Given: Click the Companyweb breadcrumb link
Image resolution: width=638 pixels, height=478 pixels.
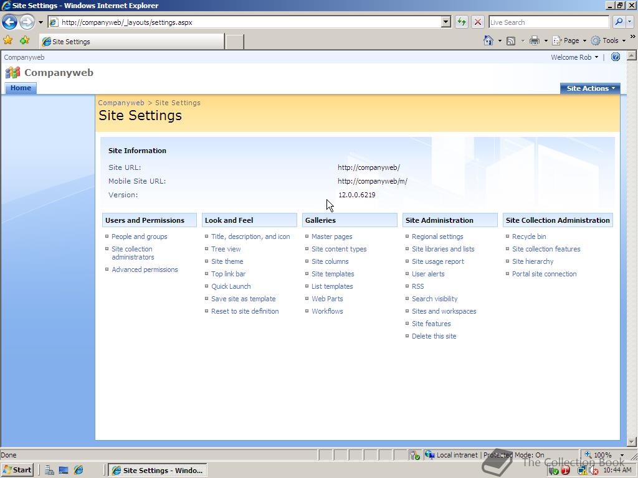Looking at the screenshot, I should 121,103.
